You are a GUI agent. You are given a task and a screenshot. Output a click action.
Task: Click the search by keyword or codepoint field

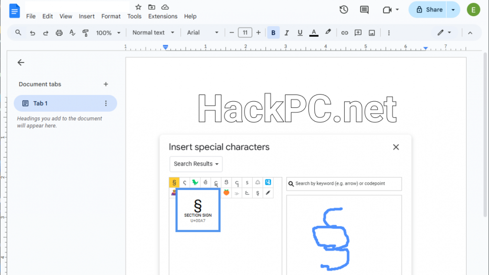344,184
